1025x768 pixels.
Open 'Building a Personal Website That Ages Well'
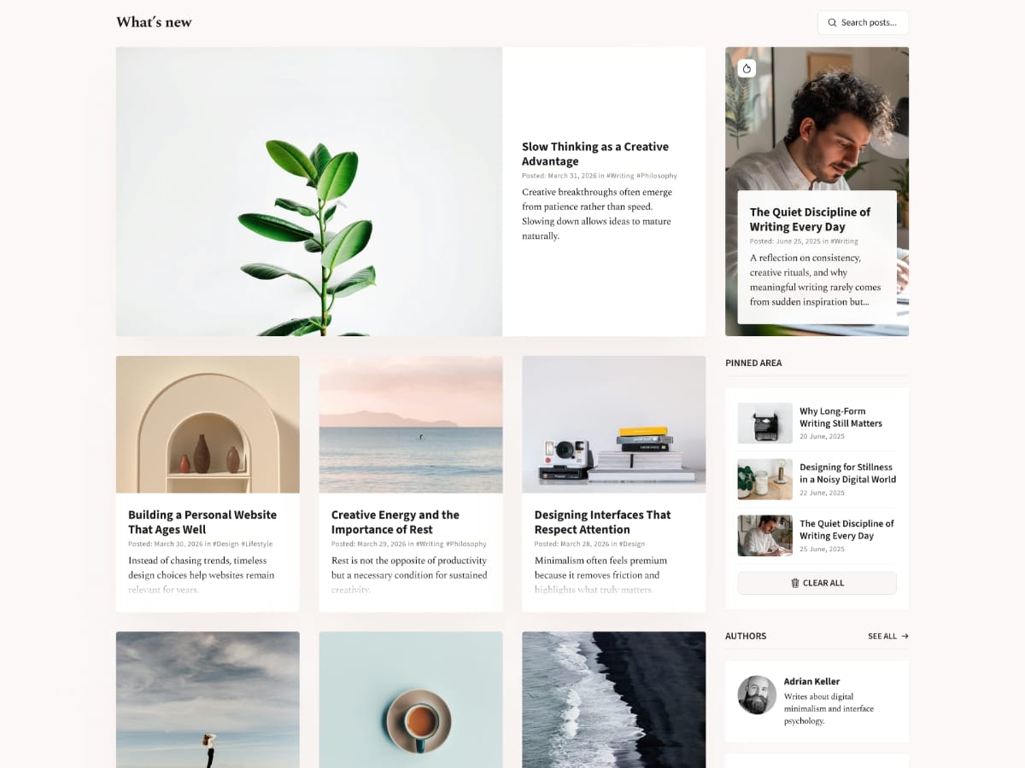click(x=202, y=522)
